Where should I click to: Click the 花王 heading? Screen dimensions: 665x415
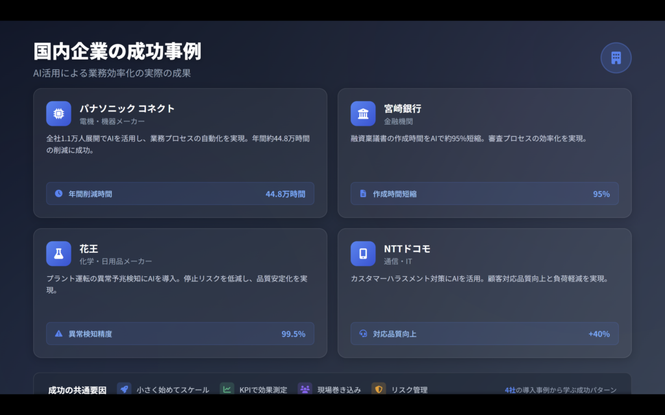(88, 248)
